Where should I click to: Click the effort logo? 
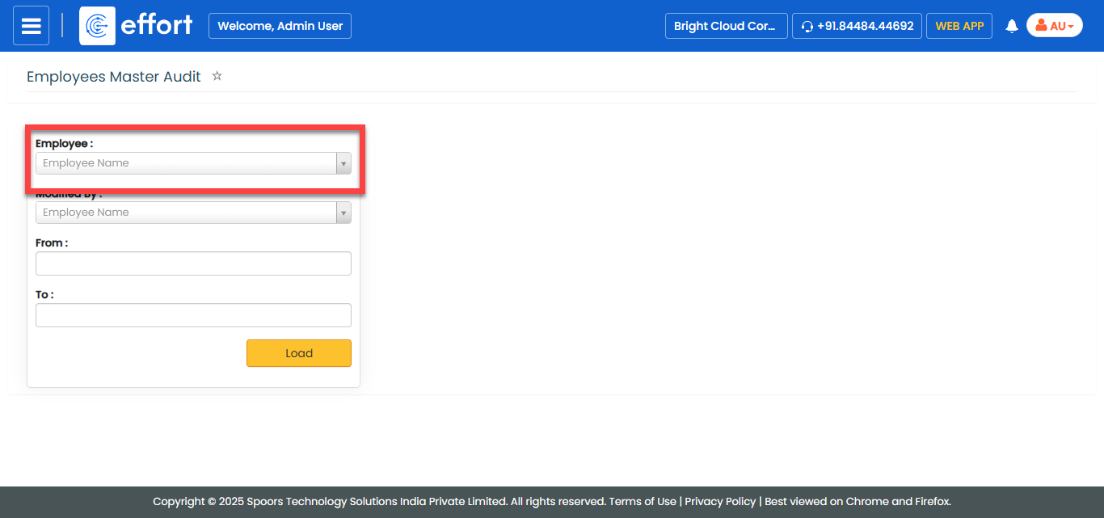point(137,26)
